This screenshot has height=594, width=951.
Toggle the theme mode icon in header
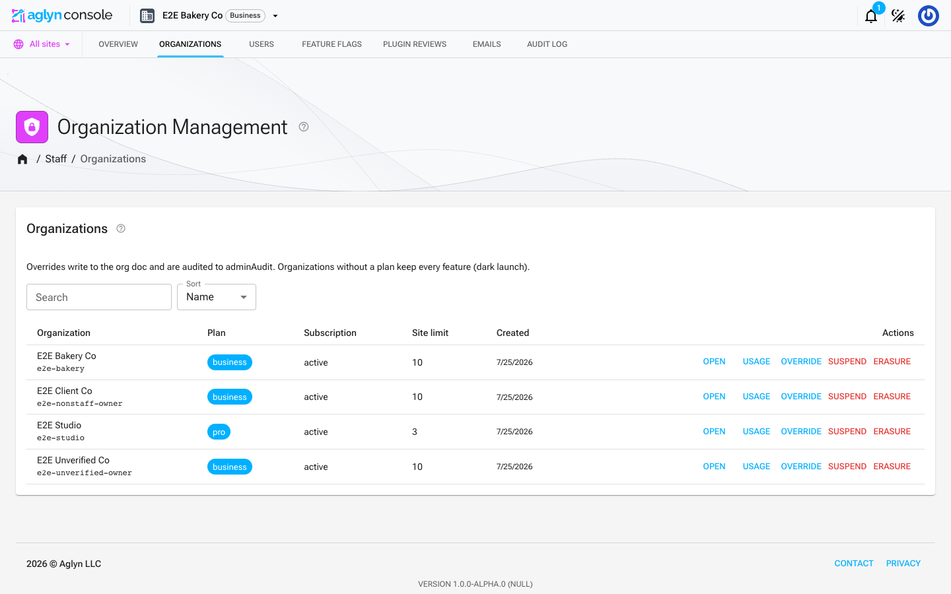[x=898, y=16]
